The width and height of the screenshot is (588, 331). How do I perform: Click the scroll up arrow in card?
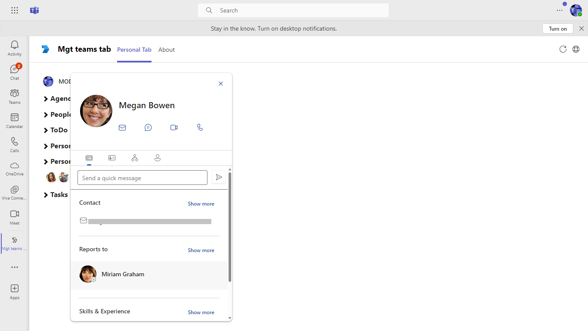coord(230,169)
